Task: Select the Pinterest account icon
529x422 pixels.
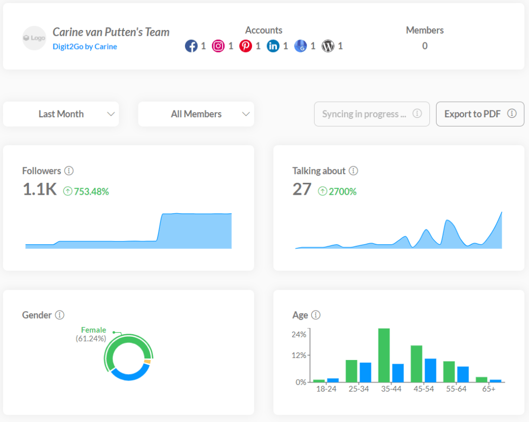Action: [x=246, y=45]
